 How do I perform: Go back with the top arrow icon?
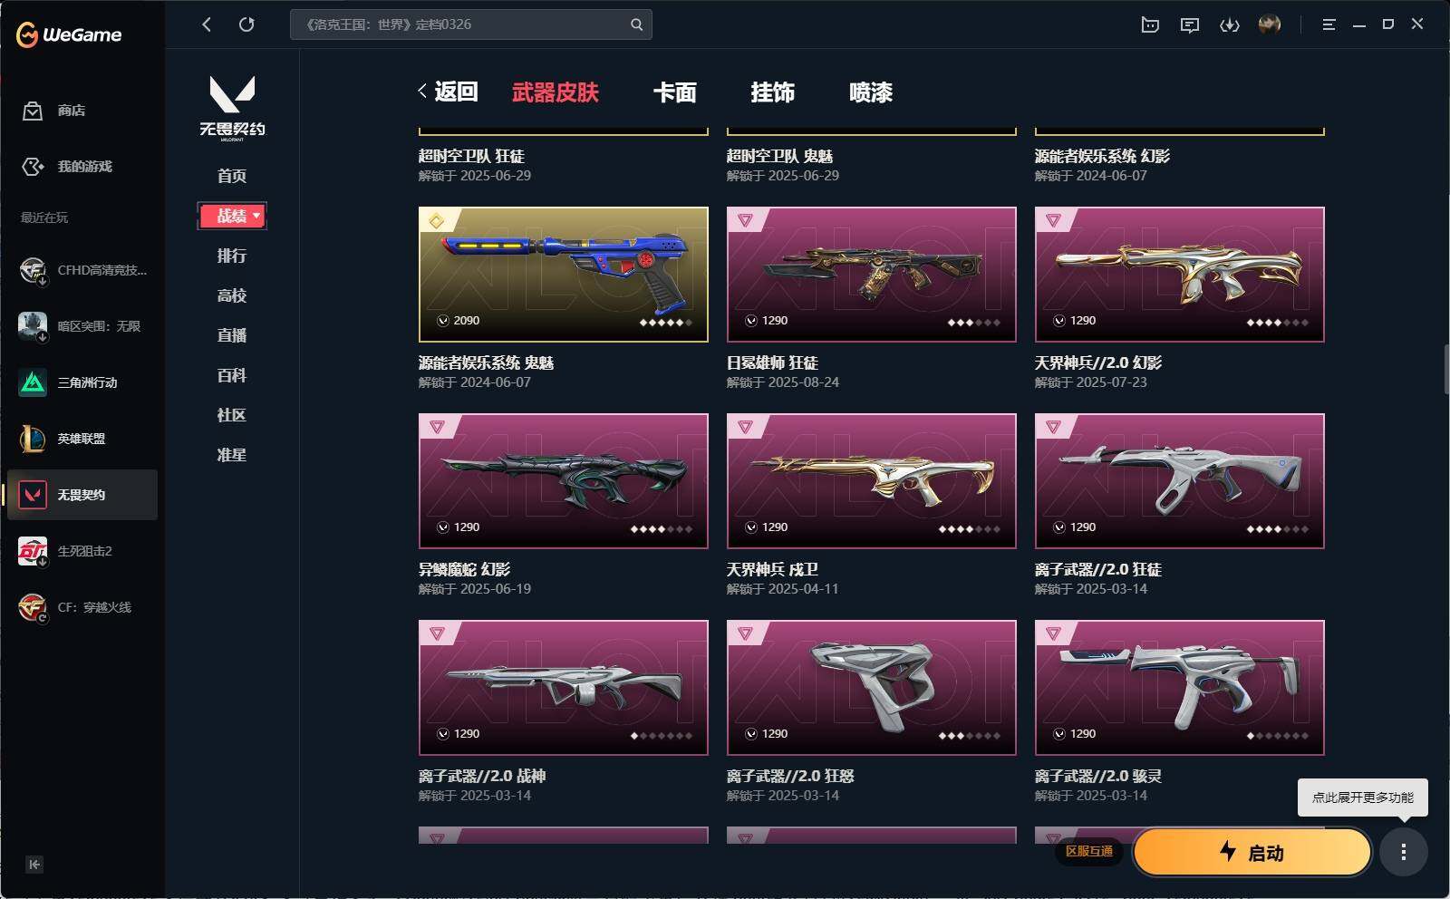tap(207, 24)
